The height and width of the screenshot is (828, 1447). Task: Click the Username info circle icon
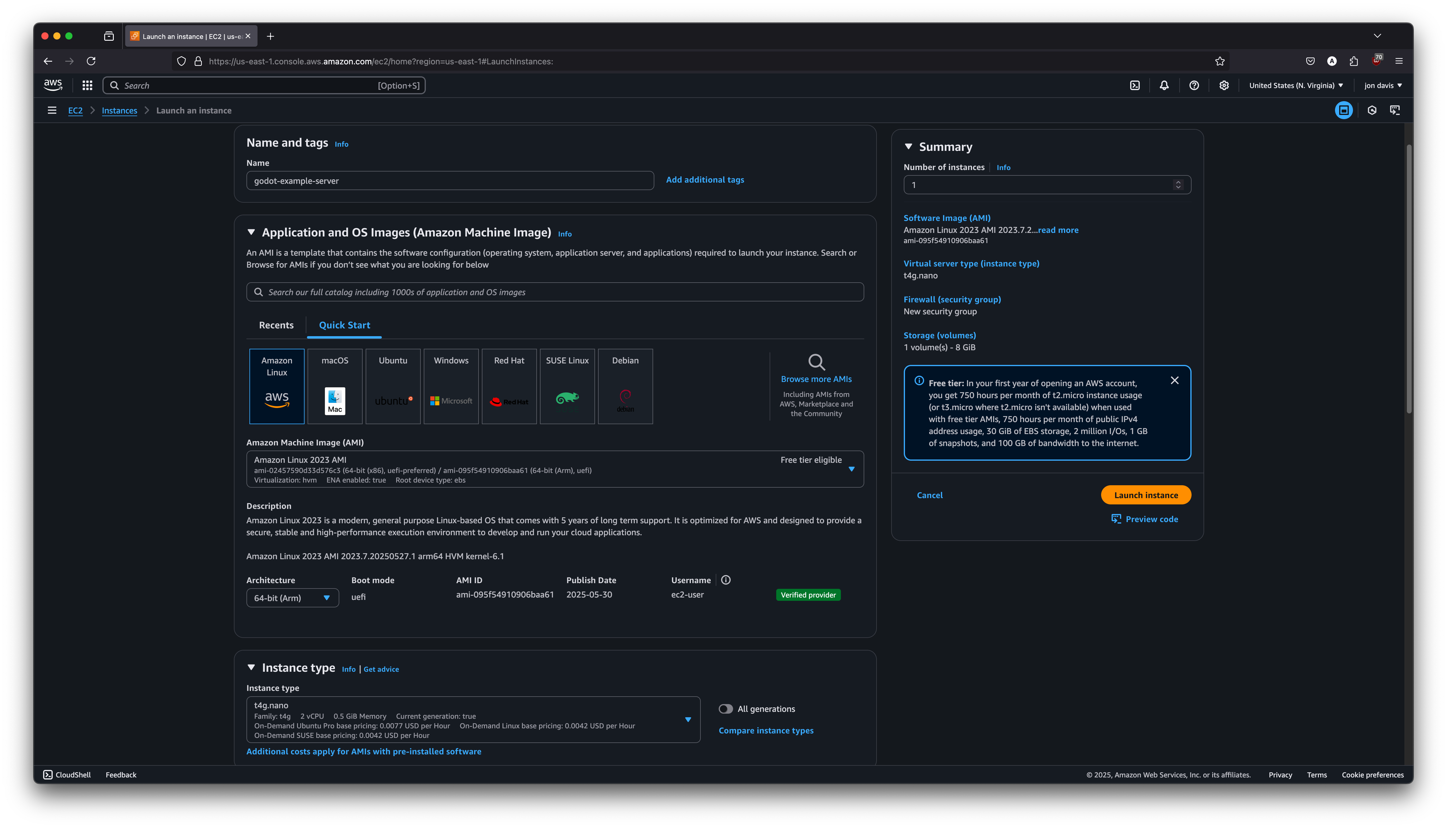tap(726, 580)
